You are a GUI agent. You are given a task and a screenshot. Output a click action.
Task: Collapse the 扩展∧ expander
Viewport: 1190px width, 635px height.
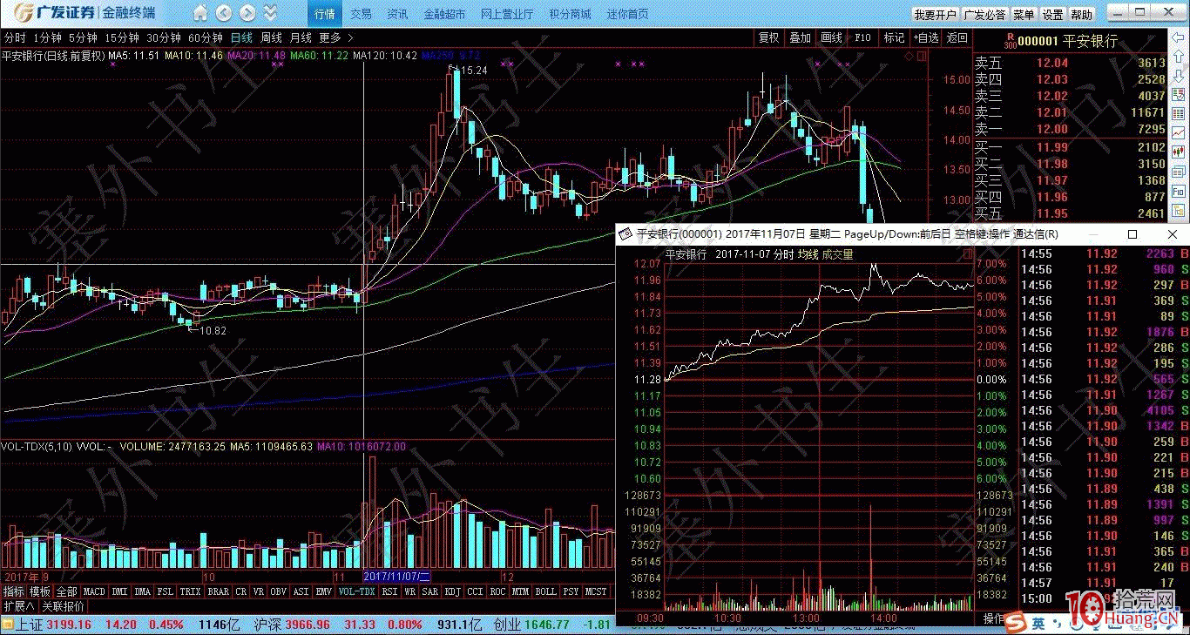coord(17,606)
